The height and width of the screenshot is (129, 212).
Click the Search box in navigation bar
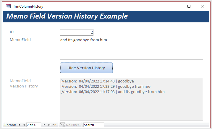pyautogui.click(x=93, y=125)
